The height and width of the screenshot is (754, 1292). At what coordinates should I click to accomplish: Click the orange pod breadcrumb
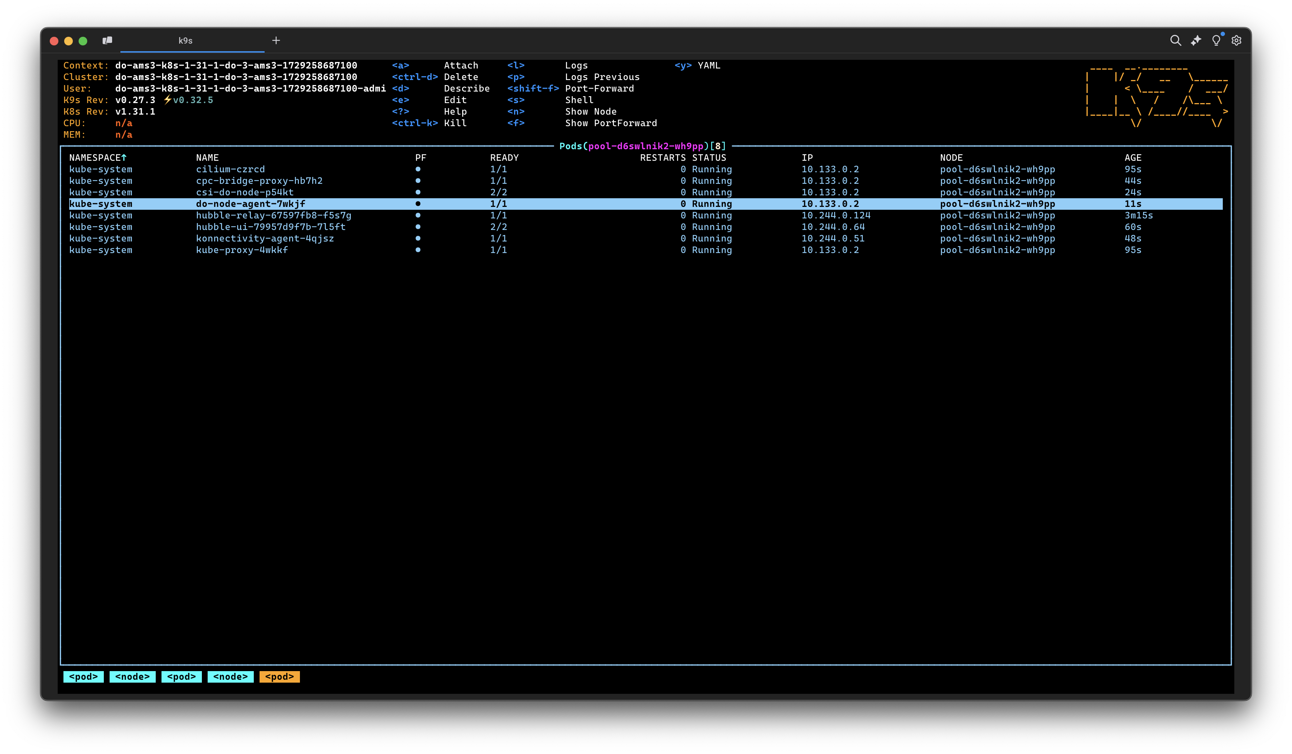[279, 677]
